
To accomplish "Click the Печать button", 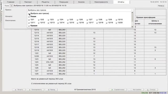I will pyautogui.click(x=19, y=90).
